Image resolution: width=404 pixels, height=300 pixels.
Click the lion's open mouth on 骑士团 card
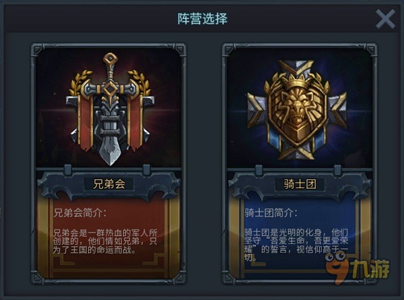[x=297, y=120]
